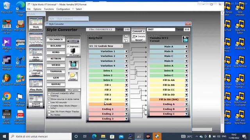Open the Configuration menu
Screen dimensions: 250x140
63,9
